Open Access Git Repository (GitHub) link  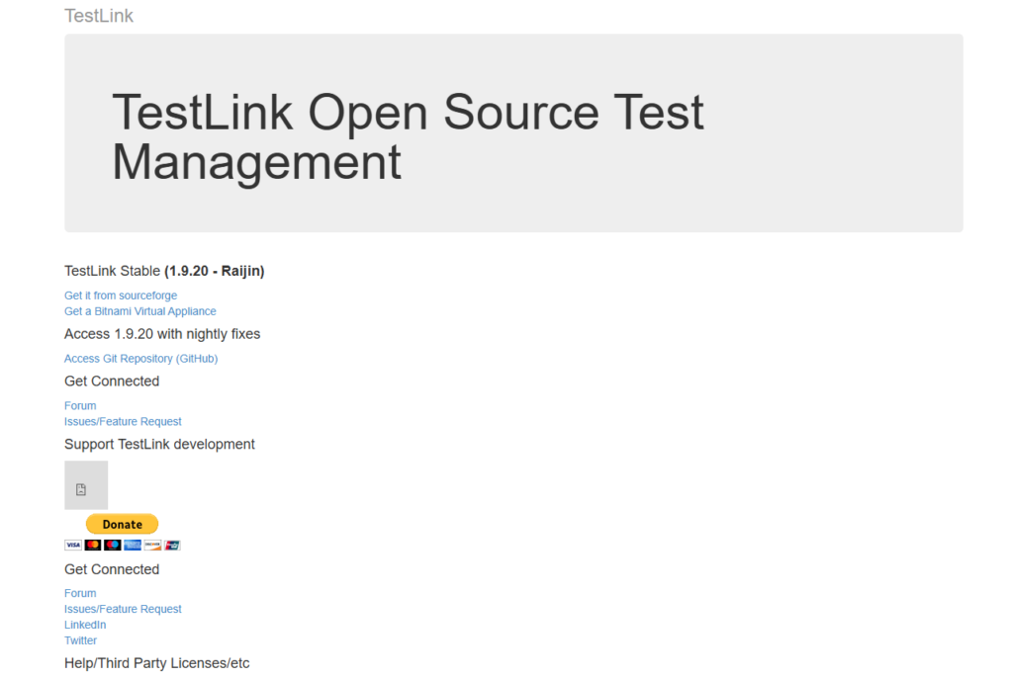point(140,359)
